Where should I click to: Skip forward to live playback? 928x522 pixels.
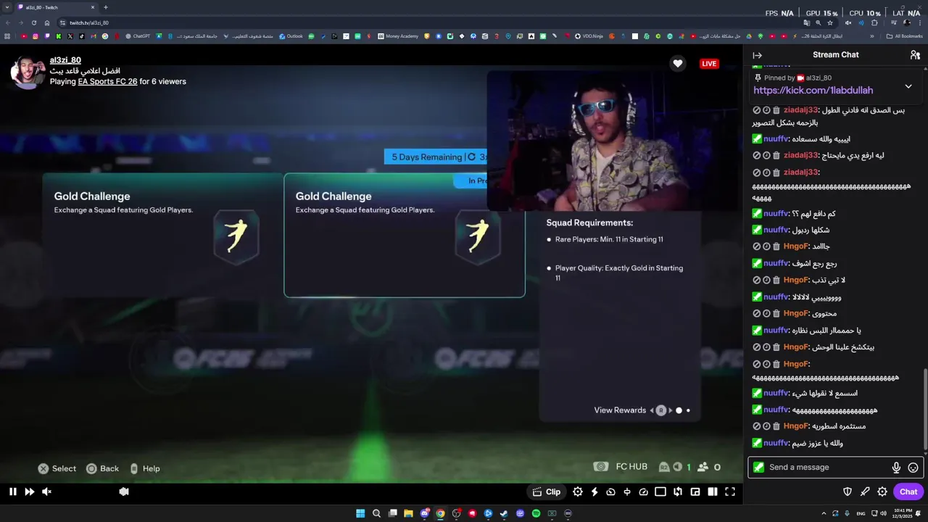click(x=30, y=492)
